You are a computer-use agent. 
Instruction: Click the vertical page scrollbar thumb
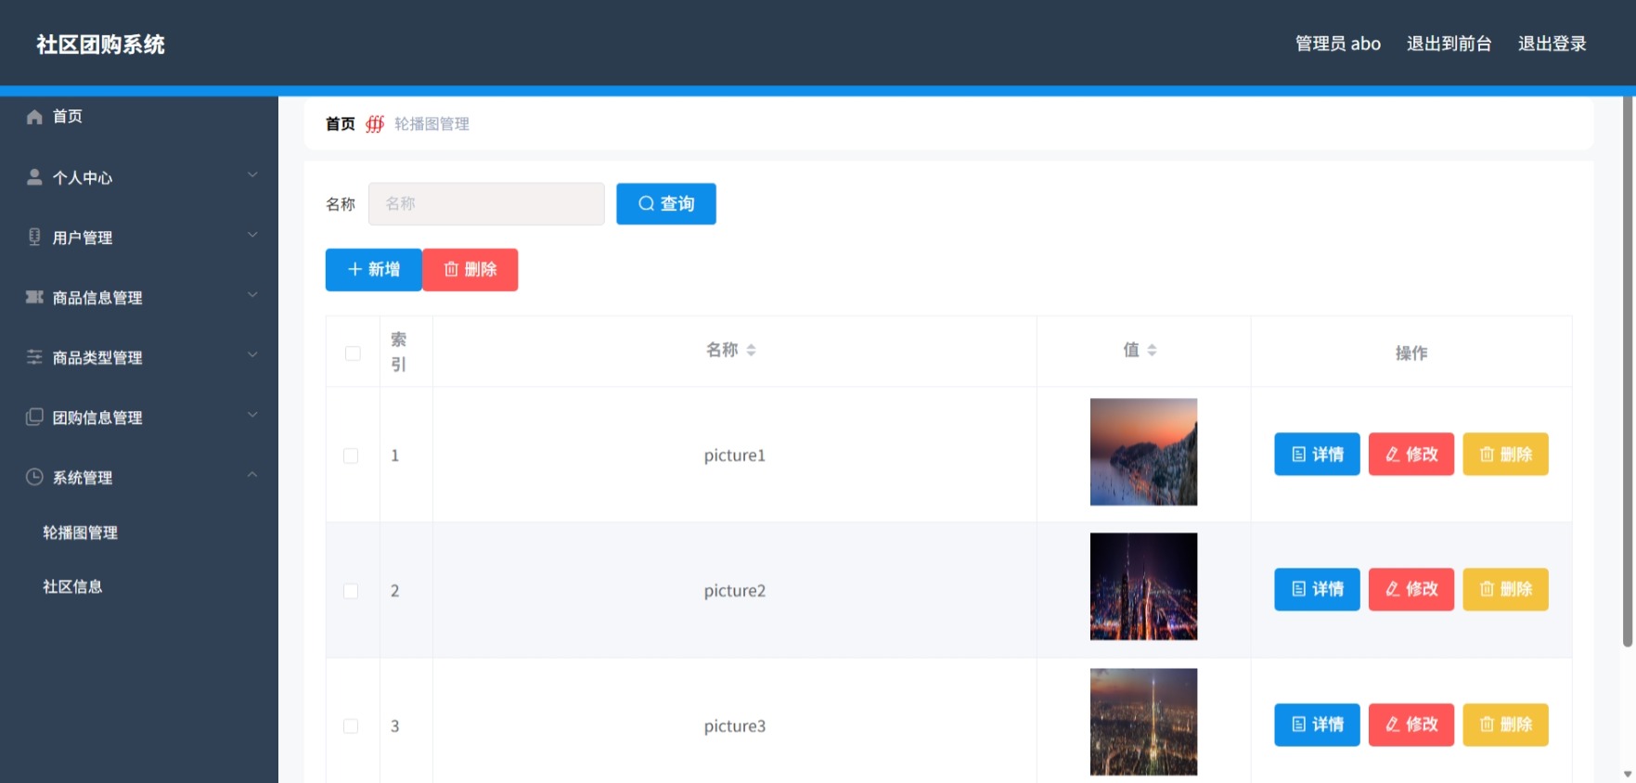[1628, 371]
